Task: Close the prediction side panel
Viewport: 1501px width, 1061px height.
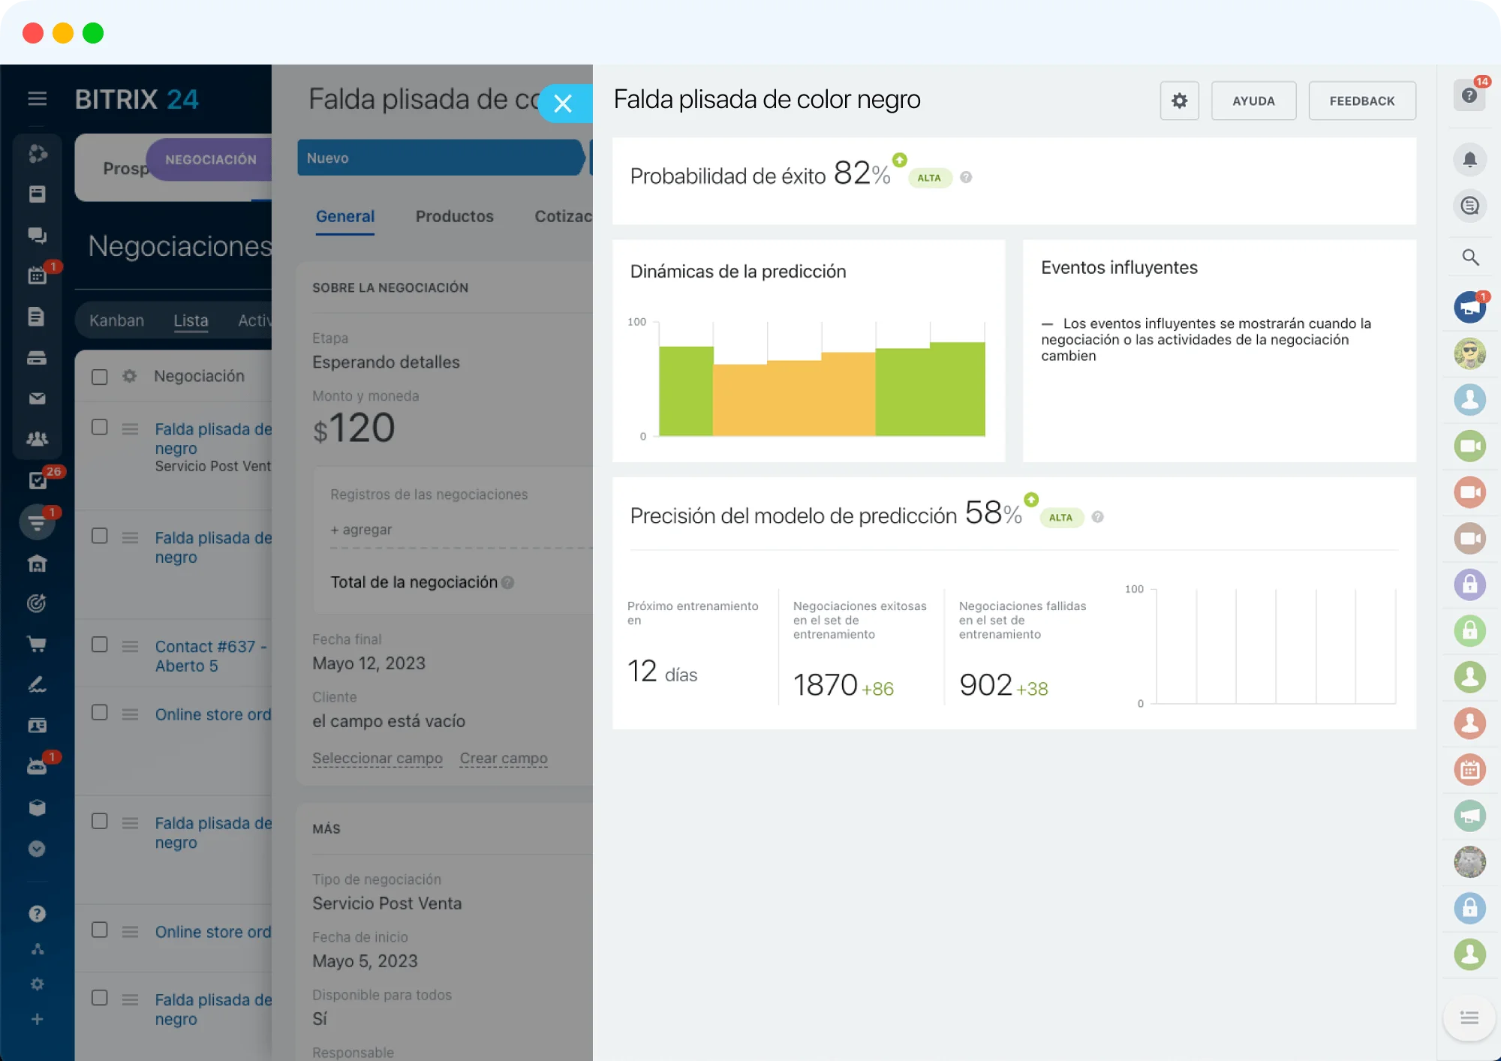Action: (563, 104)
